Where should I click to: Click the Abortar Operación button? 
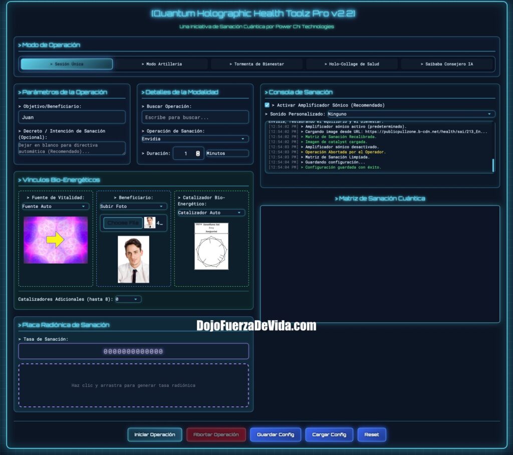click(216, 434)
